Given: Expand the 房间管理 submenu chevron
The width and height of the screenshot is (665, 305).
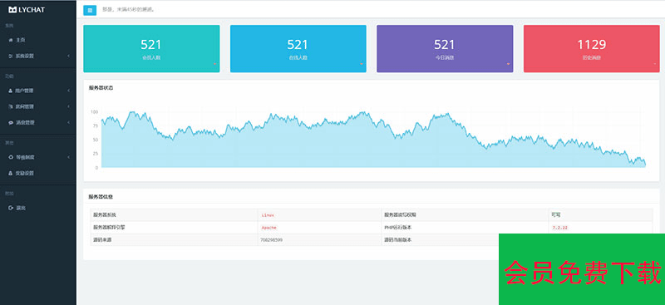Looking at the screenshot, I should pyautogui.click(x=69, y=106).
